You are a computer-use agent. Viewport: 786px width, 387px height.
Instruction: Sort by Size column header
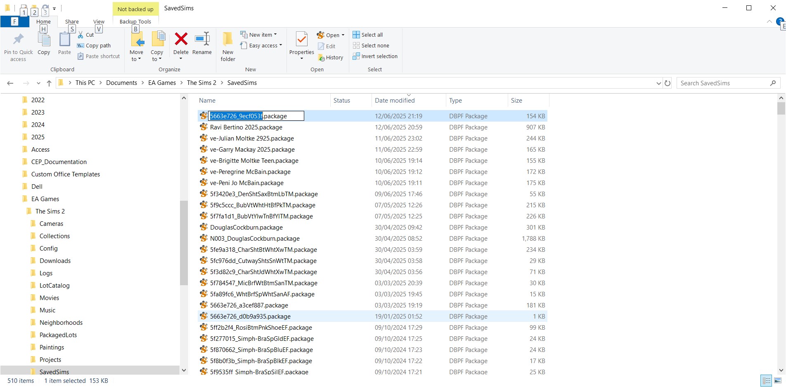coord(528,101)
